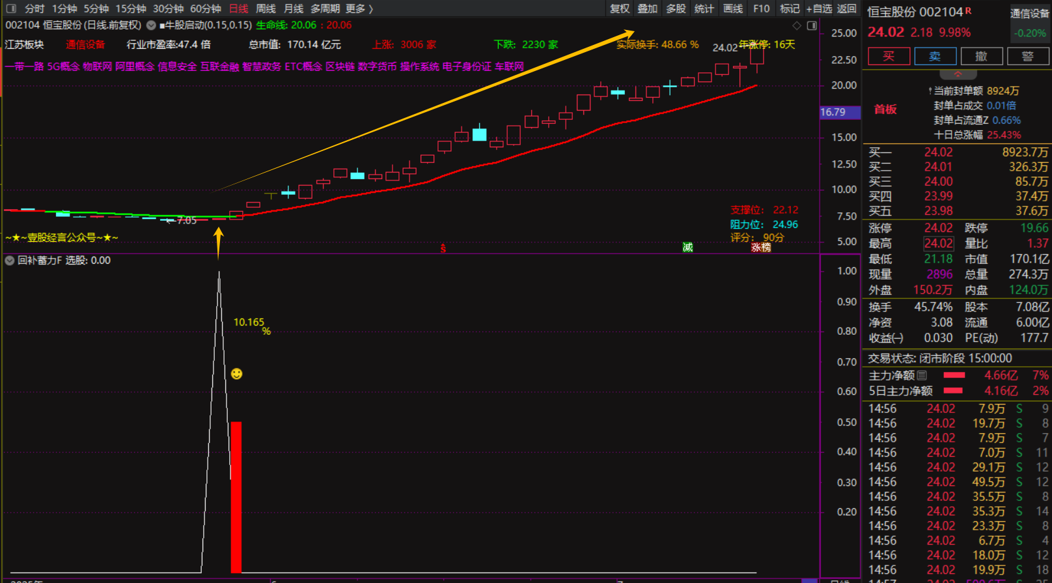The height and width of the screenshot is (583, 1052).
Task: Select the 60分钟 period tab
Action: click(206, 8)
